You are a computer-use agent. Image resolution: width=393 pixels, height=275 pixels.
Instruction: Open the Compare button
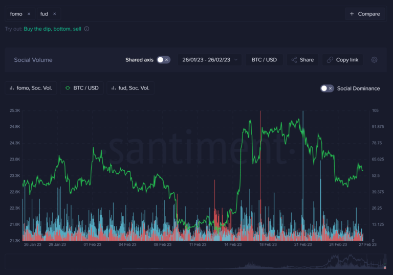pyautogui.click(x=365, y=14)
